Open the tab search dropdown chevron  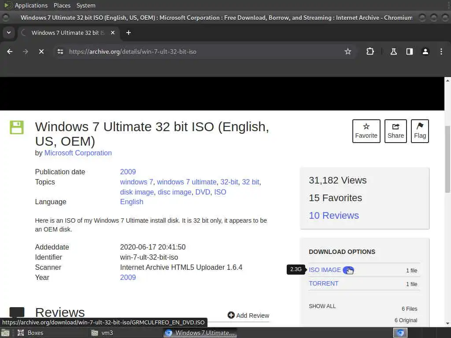pos(9,33)
